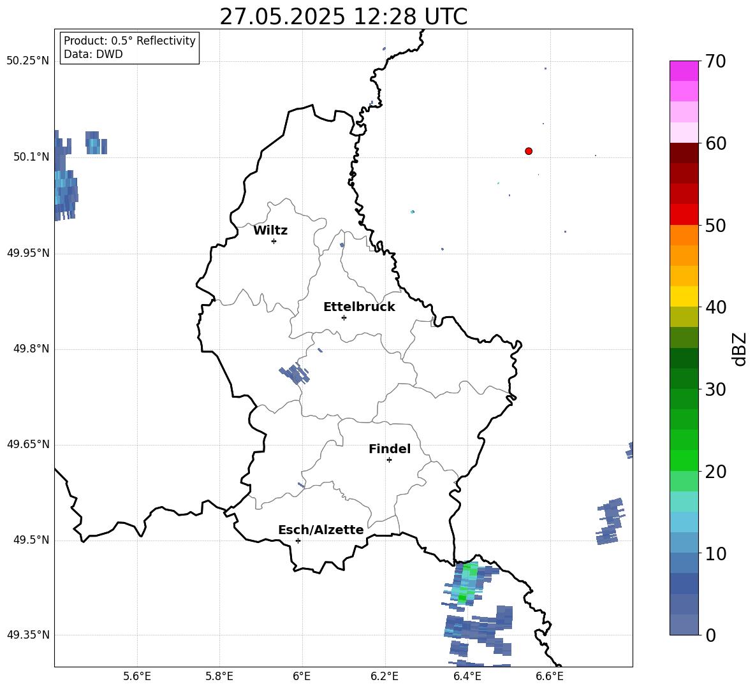Click the 30 tick label on colorbar

[715, 389]
